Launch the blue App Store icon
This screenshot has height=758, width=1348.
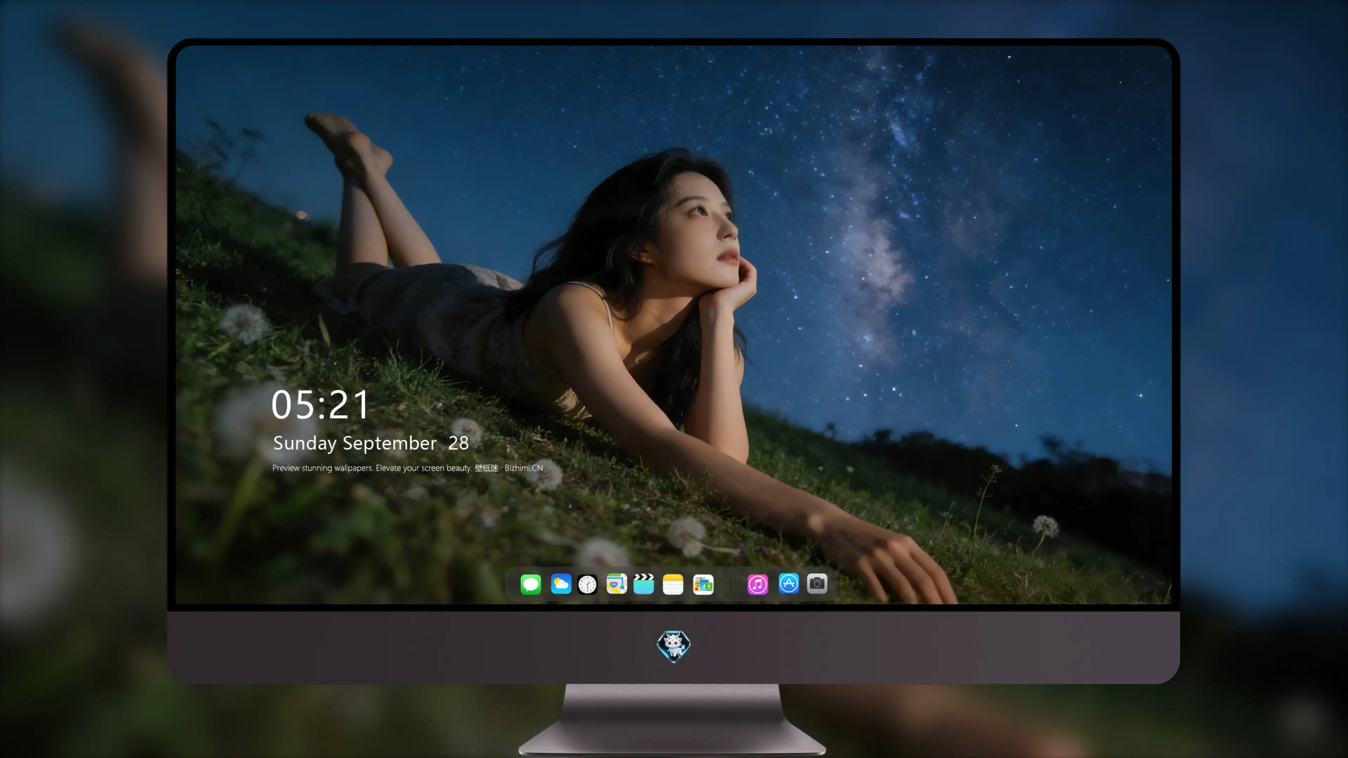point(788,584)
